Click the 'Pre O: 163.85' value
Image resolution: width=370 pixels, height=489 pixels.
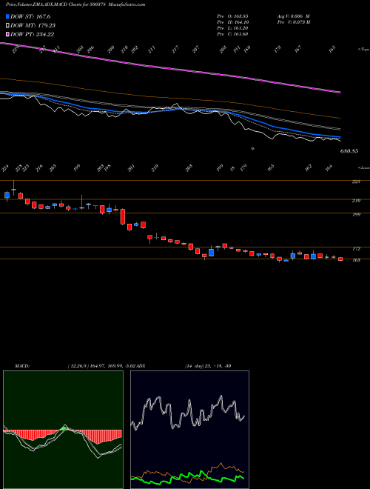(232, 16)
